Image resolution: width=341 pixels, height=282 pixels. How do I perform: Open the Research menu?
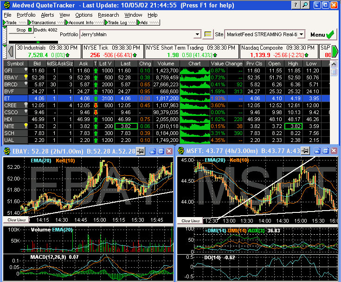pos(108,15)
